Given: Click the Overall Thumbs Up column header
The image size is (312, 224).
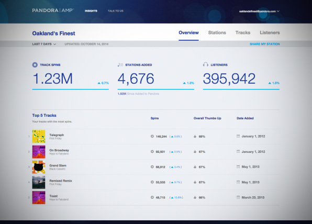Looking at the screenshot, I should point(207,118).
